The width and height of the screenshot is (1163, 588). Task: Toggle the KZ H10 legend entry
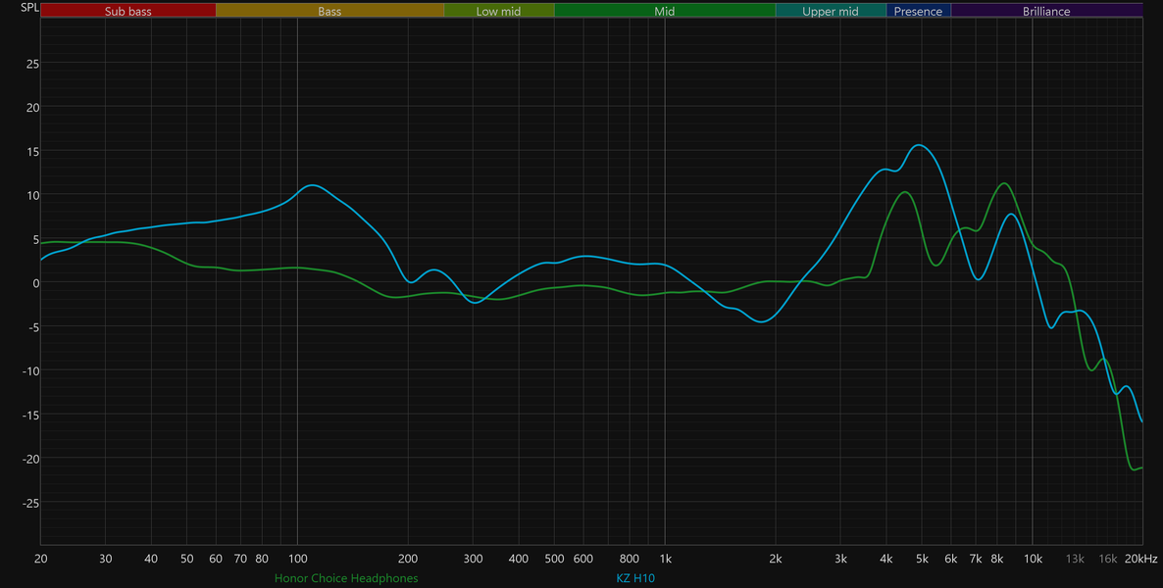pos(635,577)
